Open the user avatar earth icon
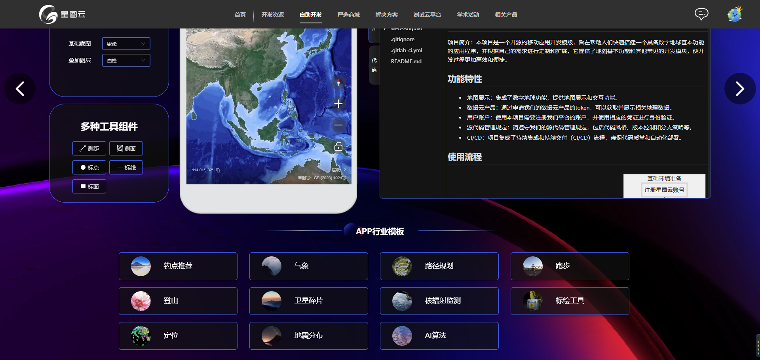The width and height of the screenshot is (760, 360). [735, 14]
